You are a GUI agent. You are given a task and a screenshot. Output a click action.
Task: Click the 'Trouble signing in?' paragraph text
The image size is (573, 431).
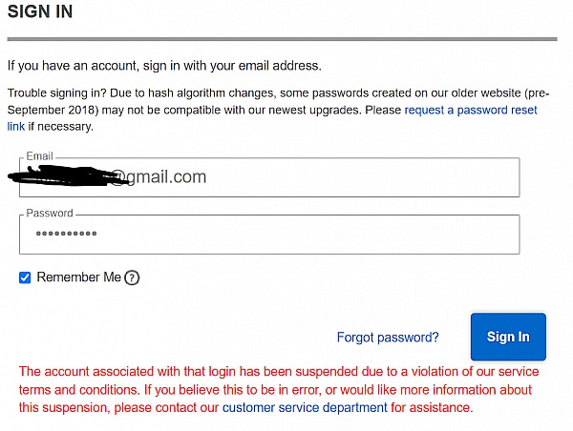[x=279, y=110]
